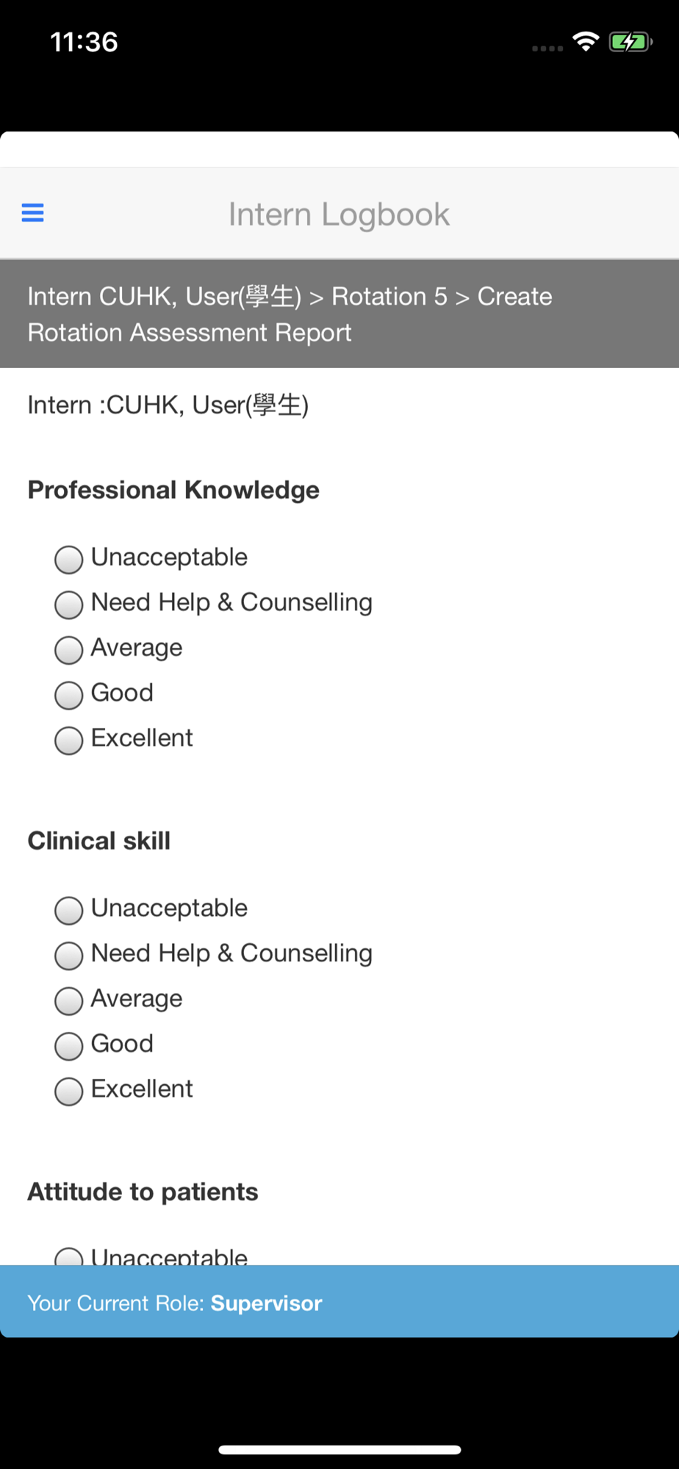
Task: Tap the 11:36 clock in status bar
Action: (x=84, y=43)
